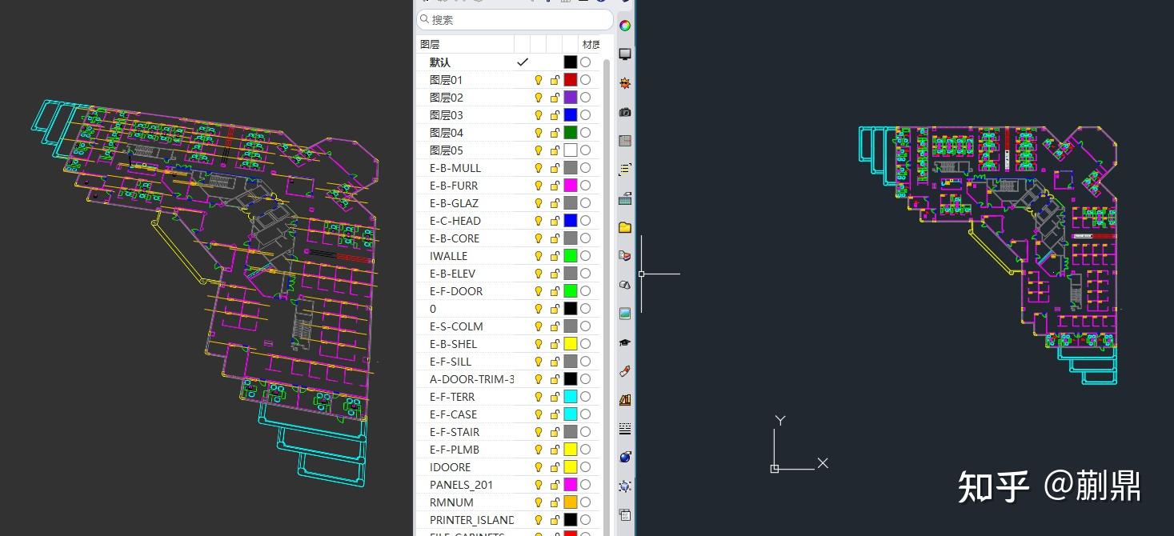
Task: Click the camera capture icon in the right sidebar
Action: pos(624,111)
